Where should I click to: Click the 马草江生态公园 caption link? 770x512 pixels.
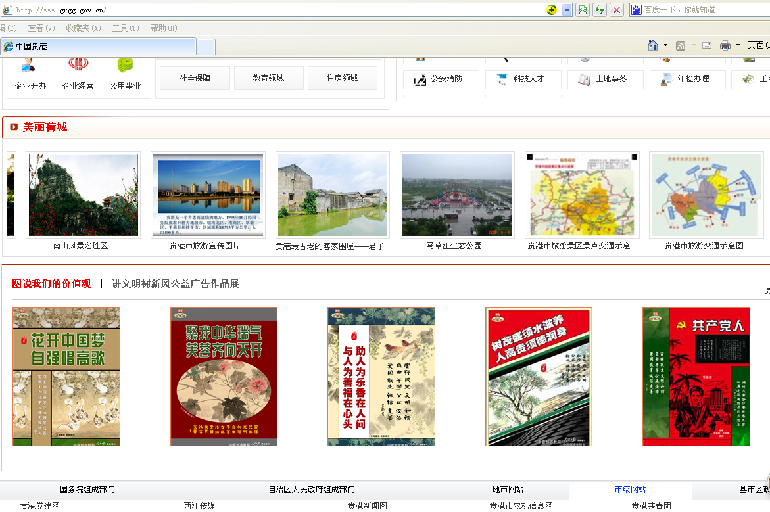454,245
